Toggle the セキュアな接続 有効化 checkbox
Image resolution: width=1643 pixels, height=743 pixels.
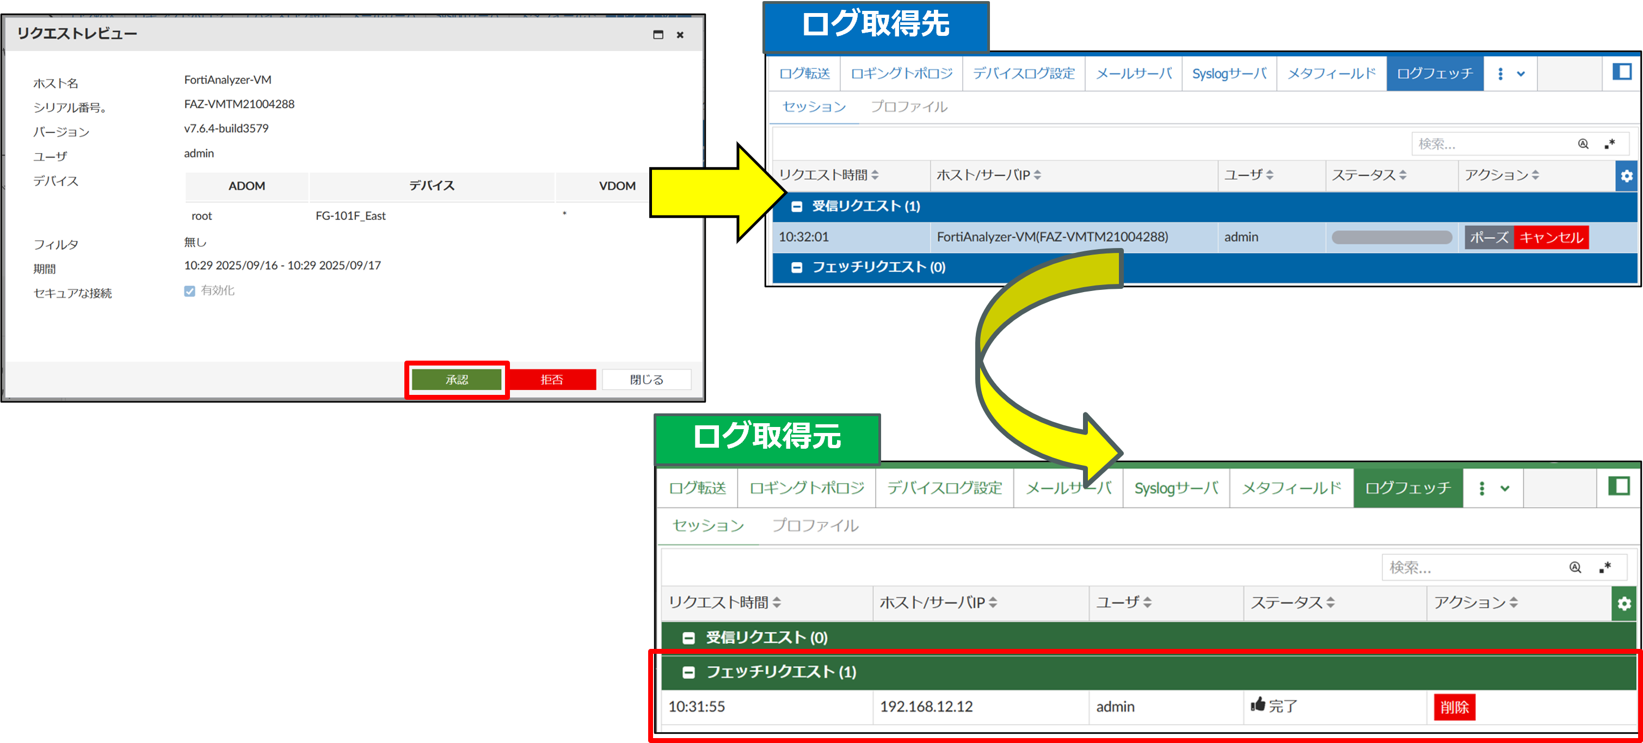point(189,291)
